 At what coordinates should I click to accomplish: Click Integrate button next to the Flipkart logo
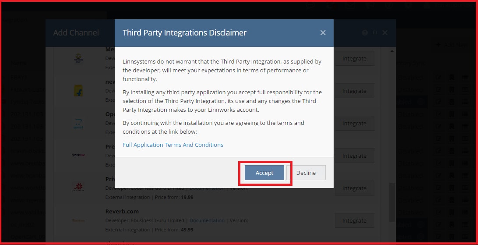click(354, 91)
